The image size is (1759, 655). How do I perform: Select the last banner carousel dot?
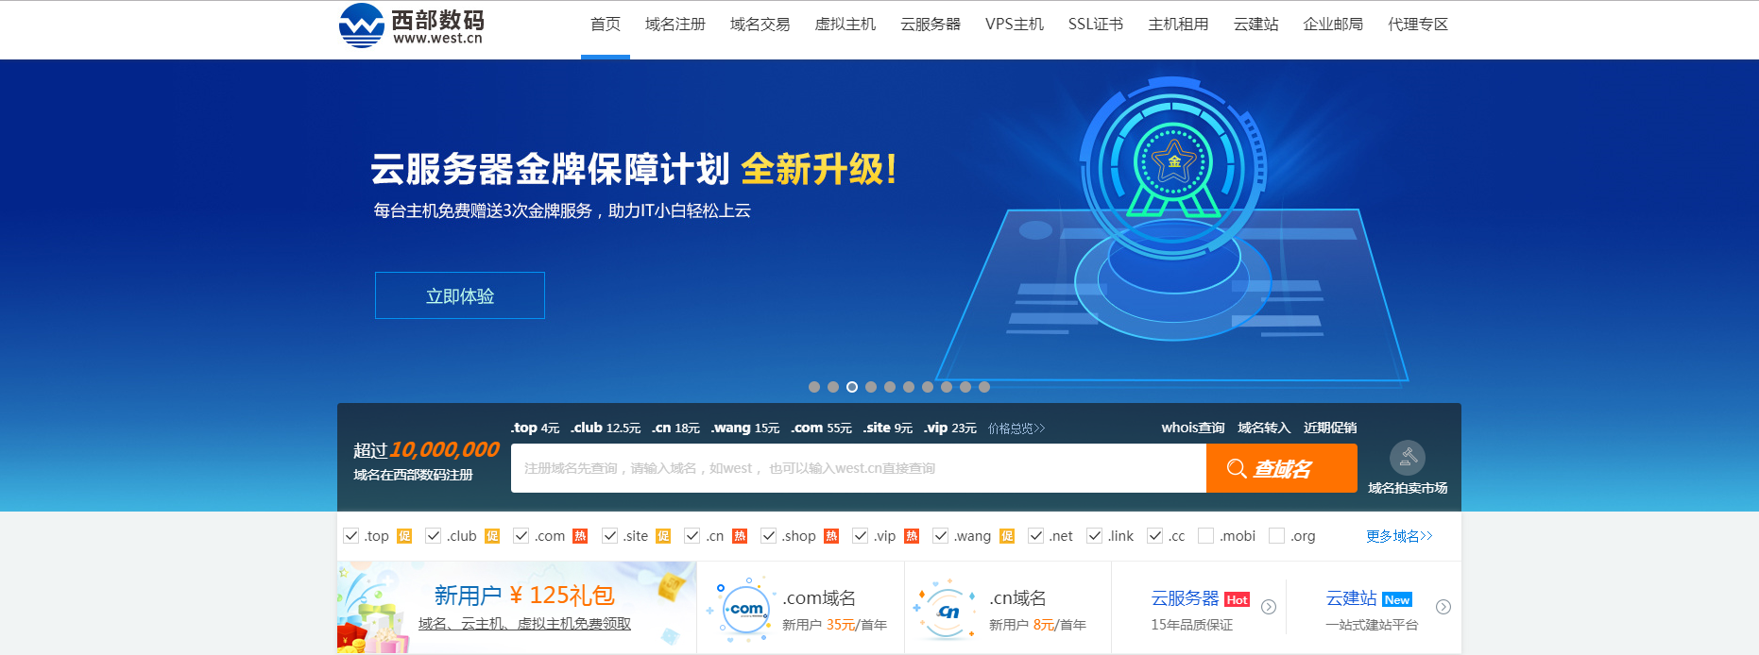pyautogui.click(x=984, y=387)
